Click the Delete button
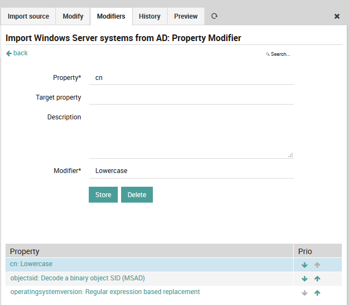 [137, 195]
